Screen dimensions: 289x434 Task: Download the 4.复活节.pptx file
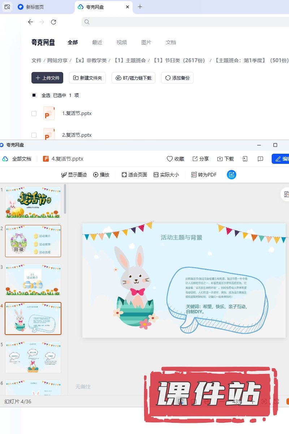coord(225,159)
